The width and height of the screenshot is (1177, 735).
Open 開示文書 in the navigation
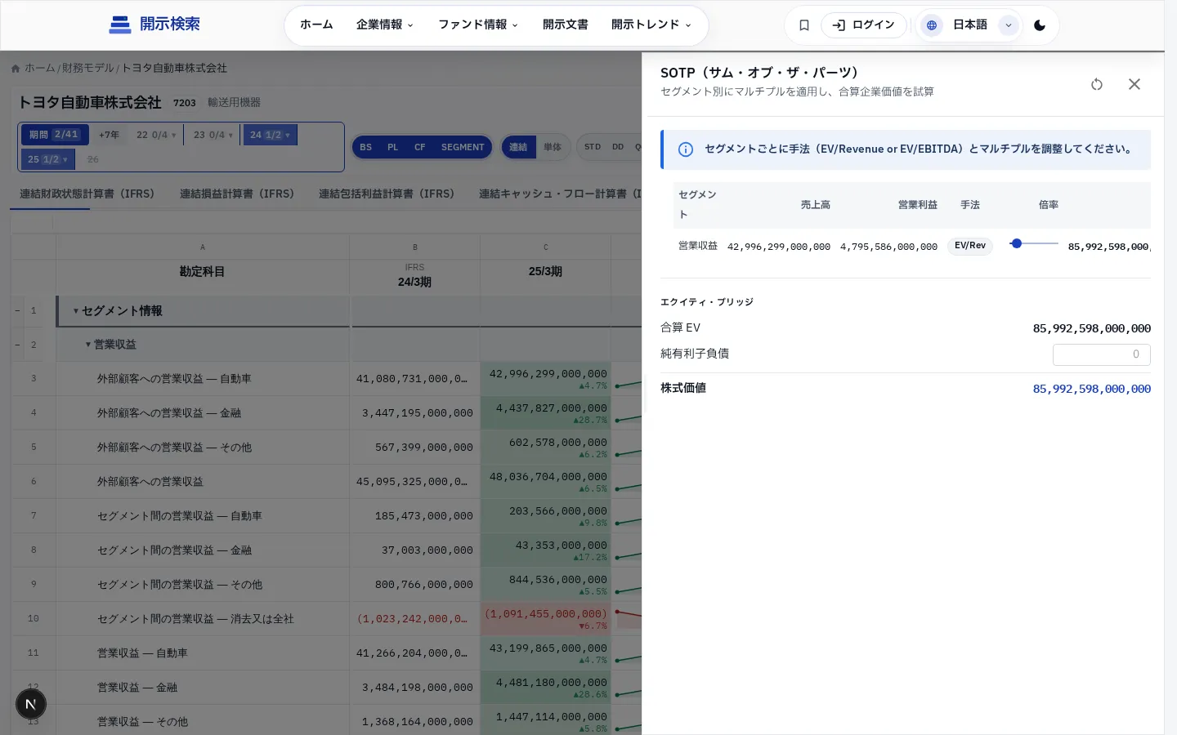566,25
